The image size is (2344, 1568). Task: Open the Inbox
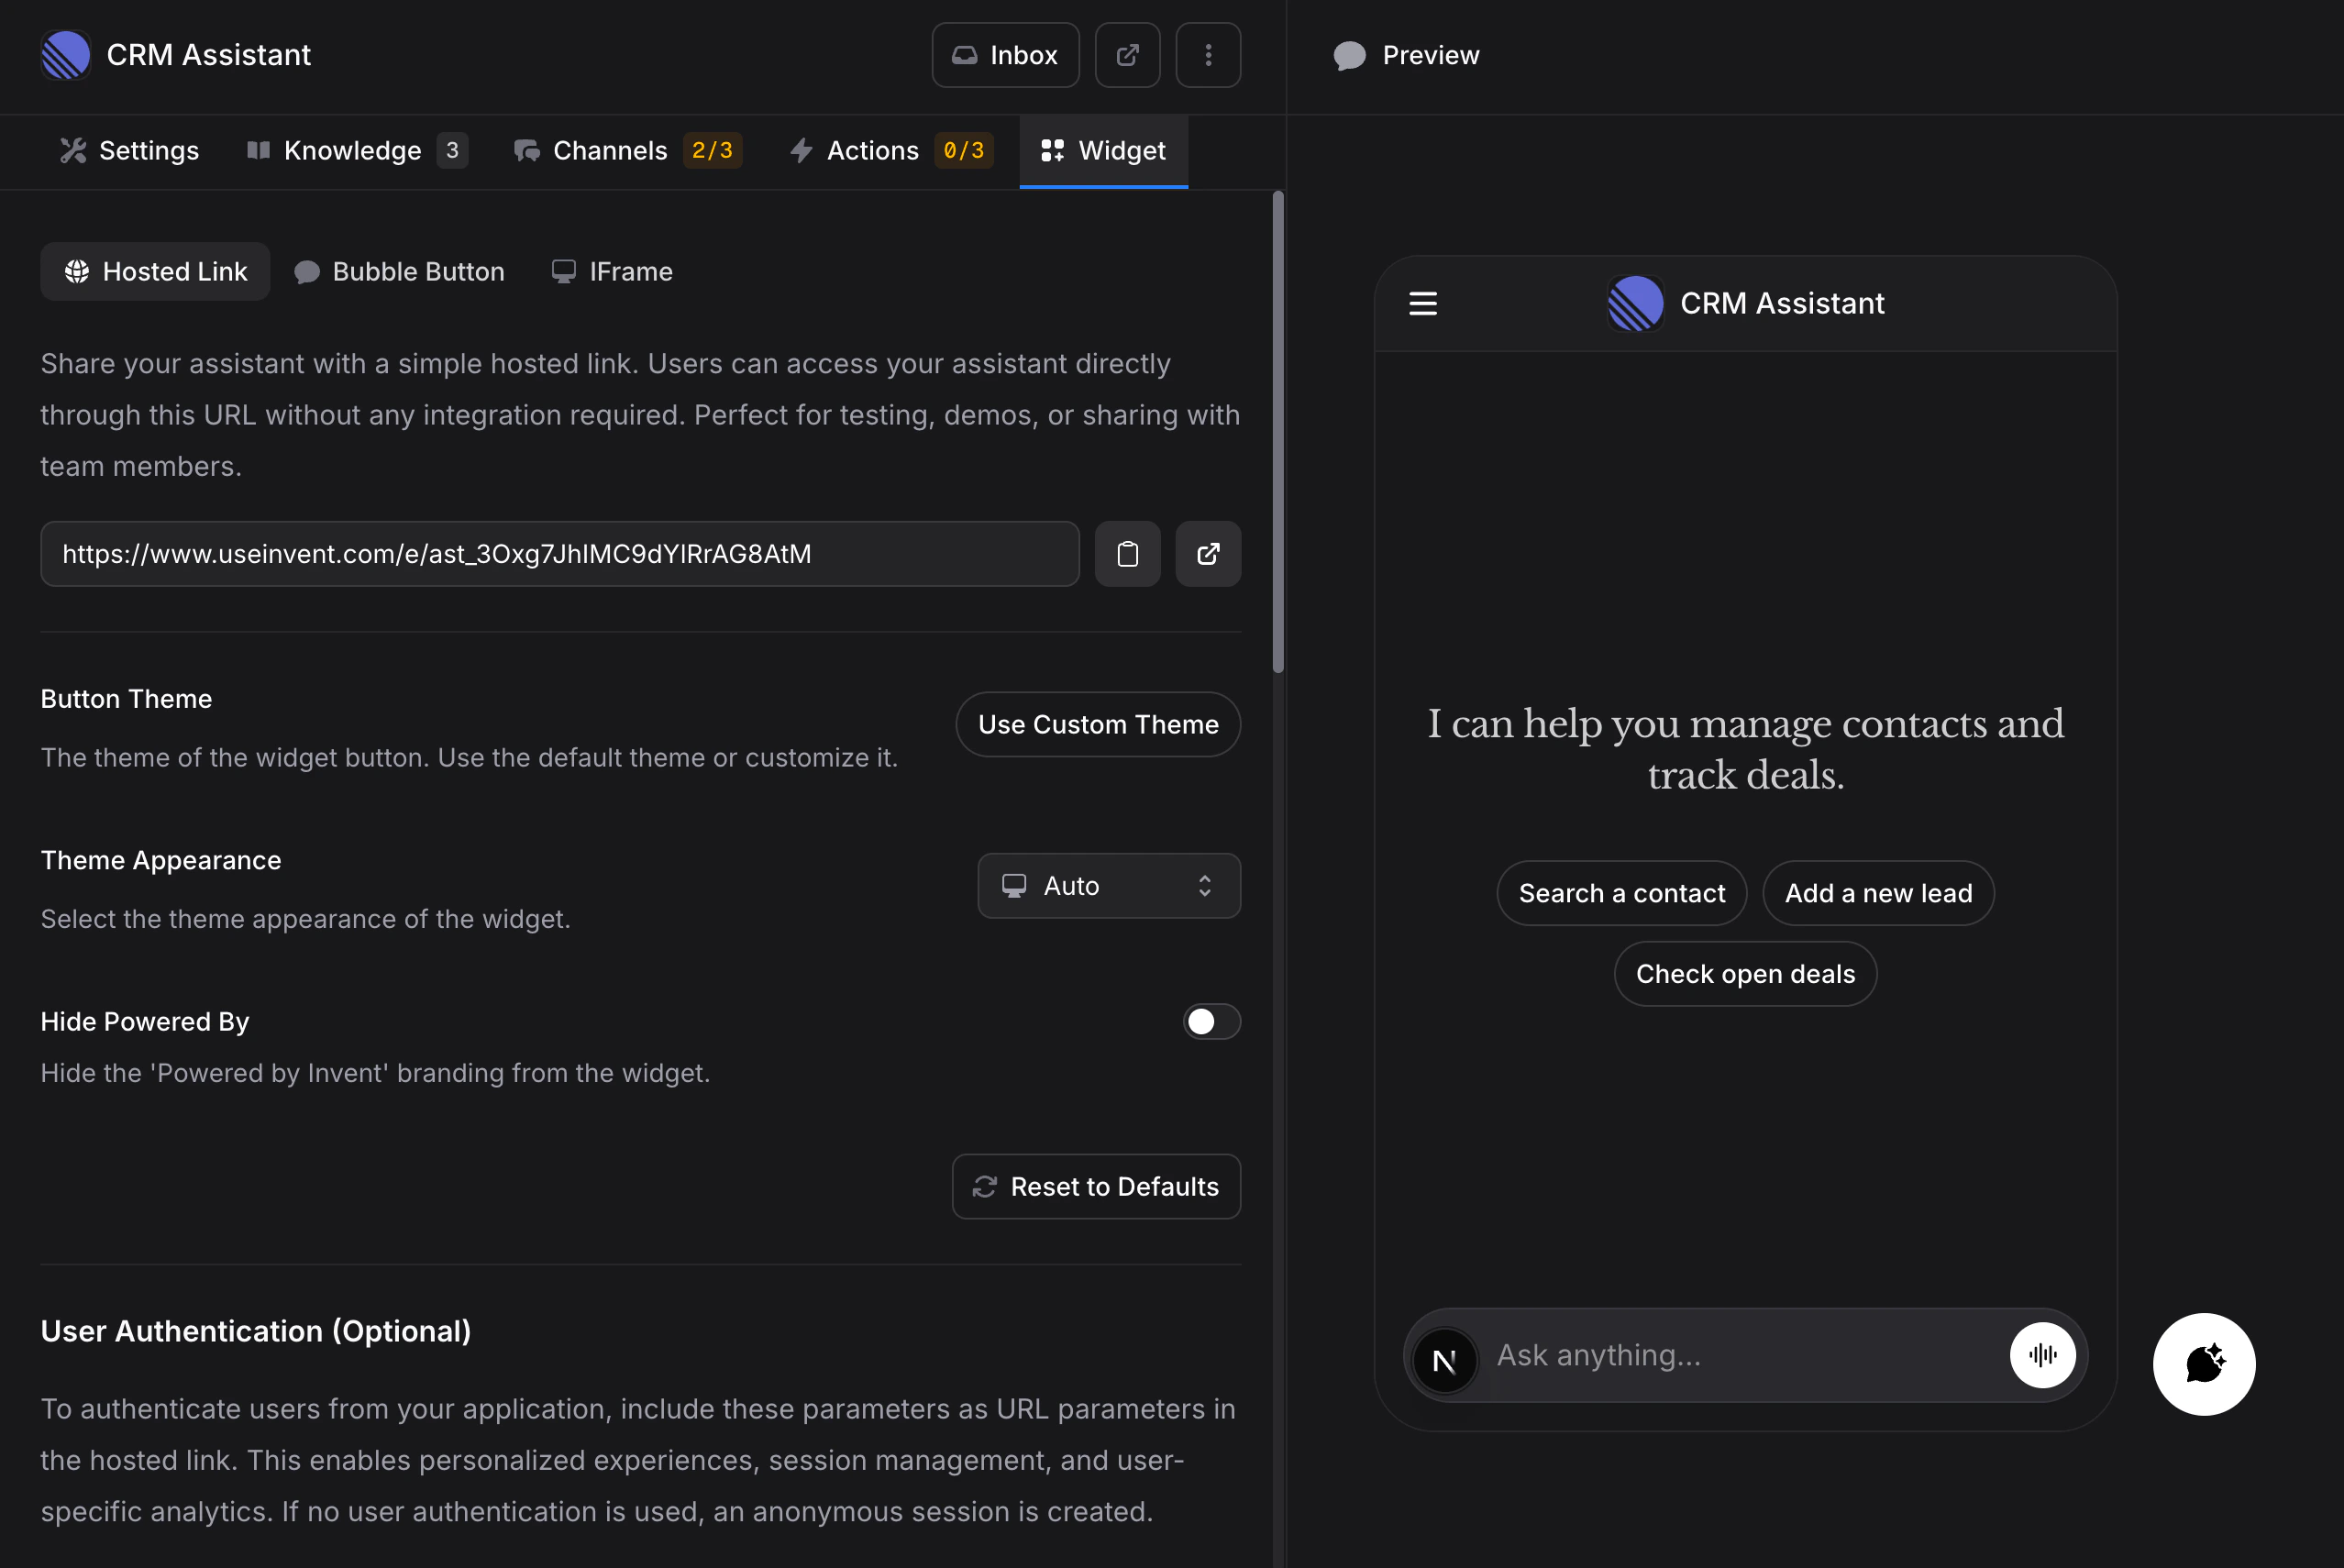coord(1004,55)
